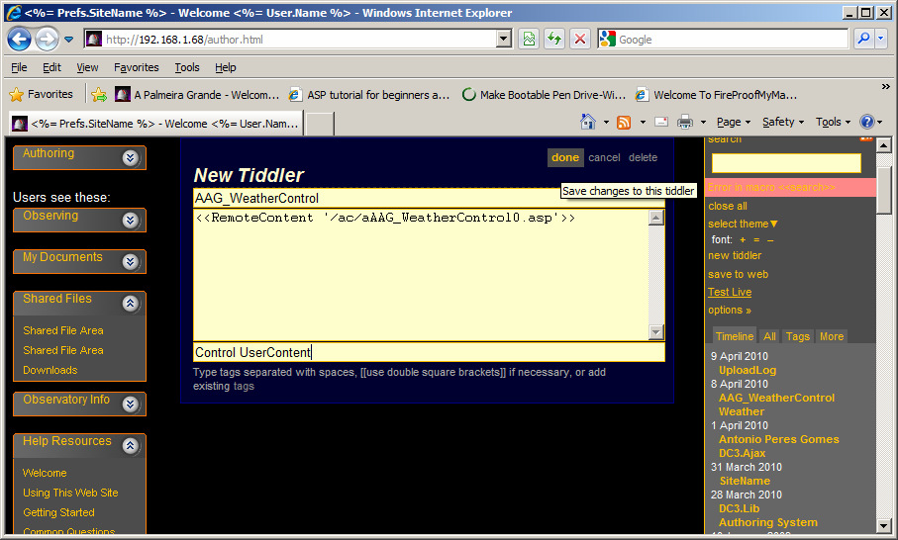The image size is (898, 540).
Task: Increase font size with plus sign
Action: (x=743, y=239)
